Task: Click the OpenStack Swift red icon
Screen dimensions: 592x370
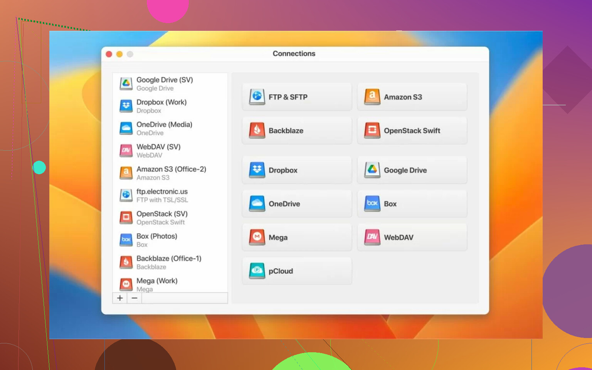Action: pos(372,130)
